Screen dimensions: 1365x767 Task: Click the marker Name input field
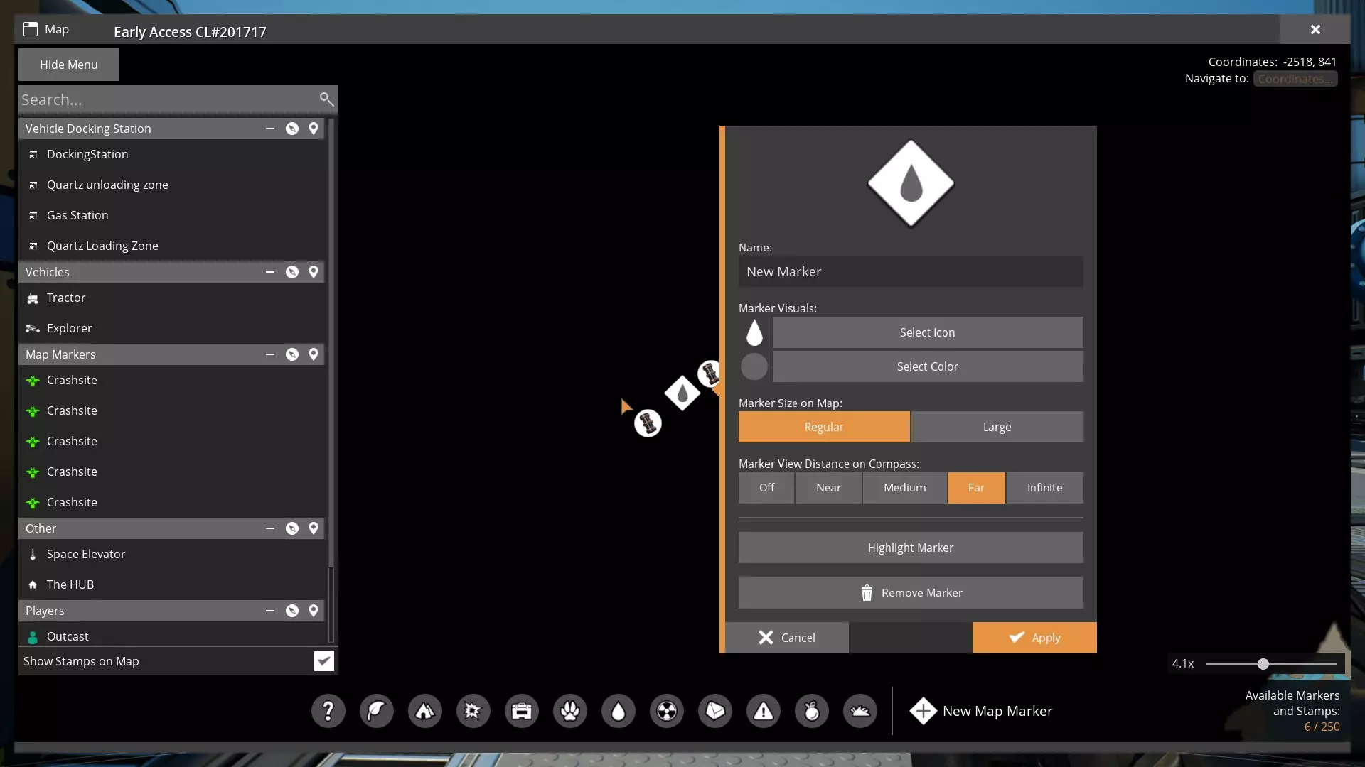[x=910, y=272]
